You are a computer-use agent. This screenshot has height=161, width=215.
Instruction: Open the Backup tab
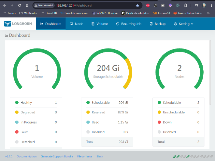coord(158,24)
